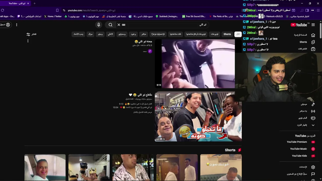Bookmark this page icon in address bar
The image size is (322, 181).
(57, 10)
